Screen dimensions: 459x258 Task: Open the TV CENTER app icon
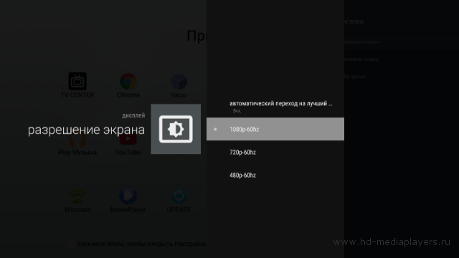point(77,81)
